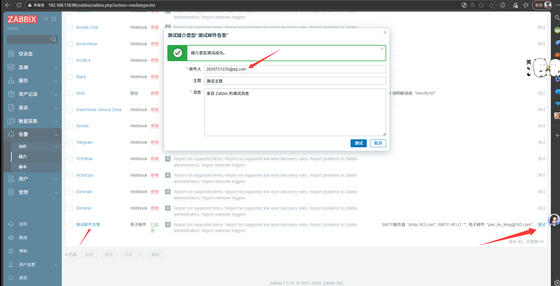Click the 帮助 help icon
Viewport: 560px width, 286px height.
coord(11,251)
